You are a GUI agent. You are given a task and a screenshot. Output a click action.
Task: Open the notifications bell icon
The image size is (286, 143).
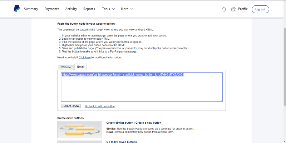pos(224,9)
